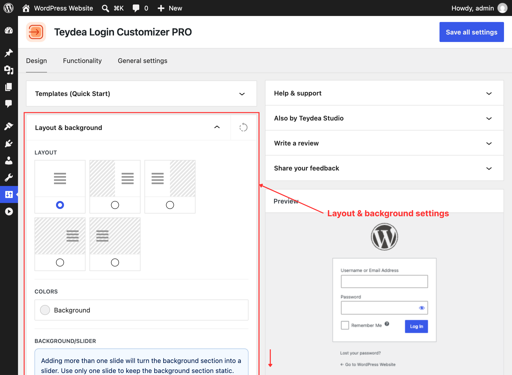Image resolution: width=512 pixels, height=375 pixels.
Task: Open the Comments icon in the sidebar
Action: coord(9,104)
